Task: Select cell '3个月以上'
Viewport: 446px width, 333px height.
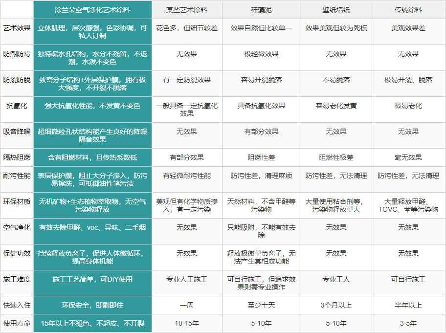Action: tap(336, 305)
